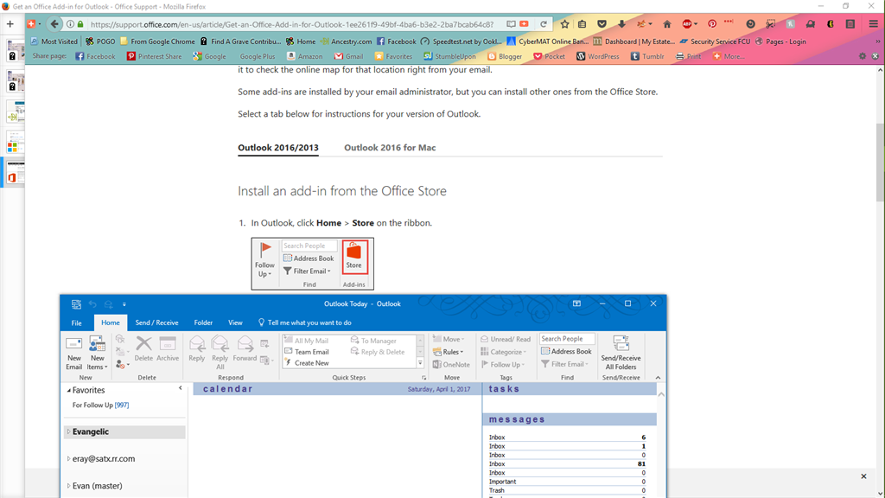Expand the Evan (master) account
Viewport: 885px width, 498px height.
tap(69, 486)
